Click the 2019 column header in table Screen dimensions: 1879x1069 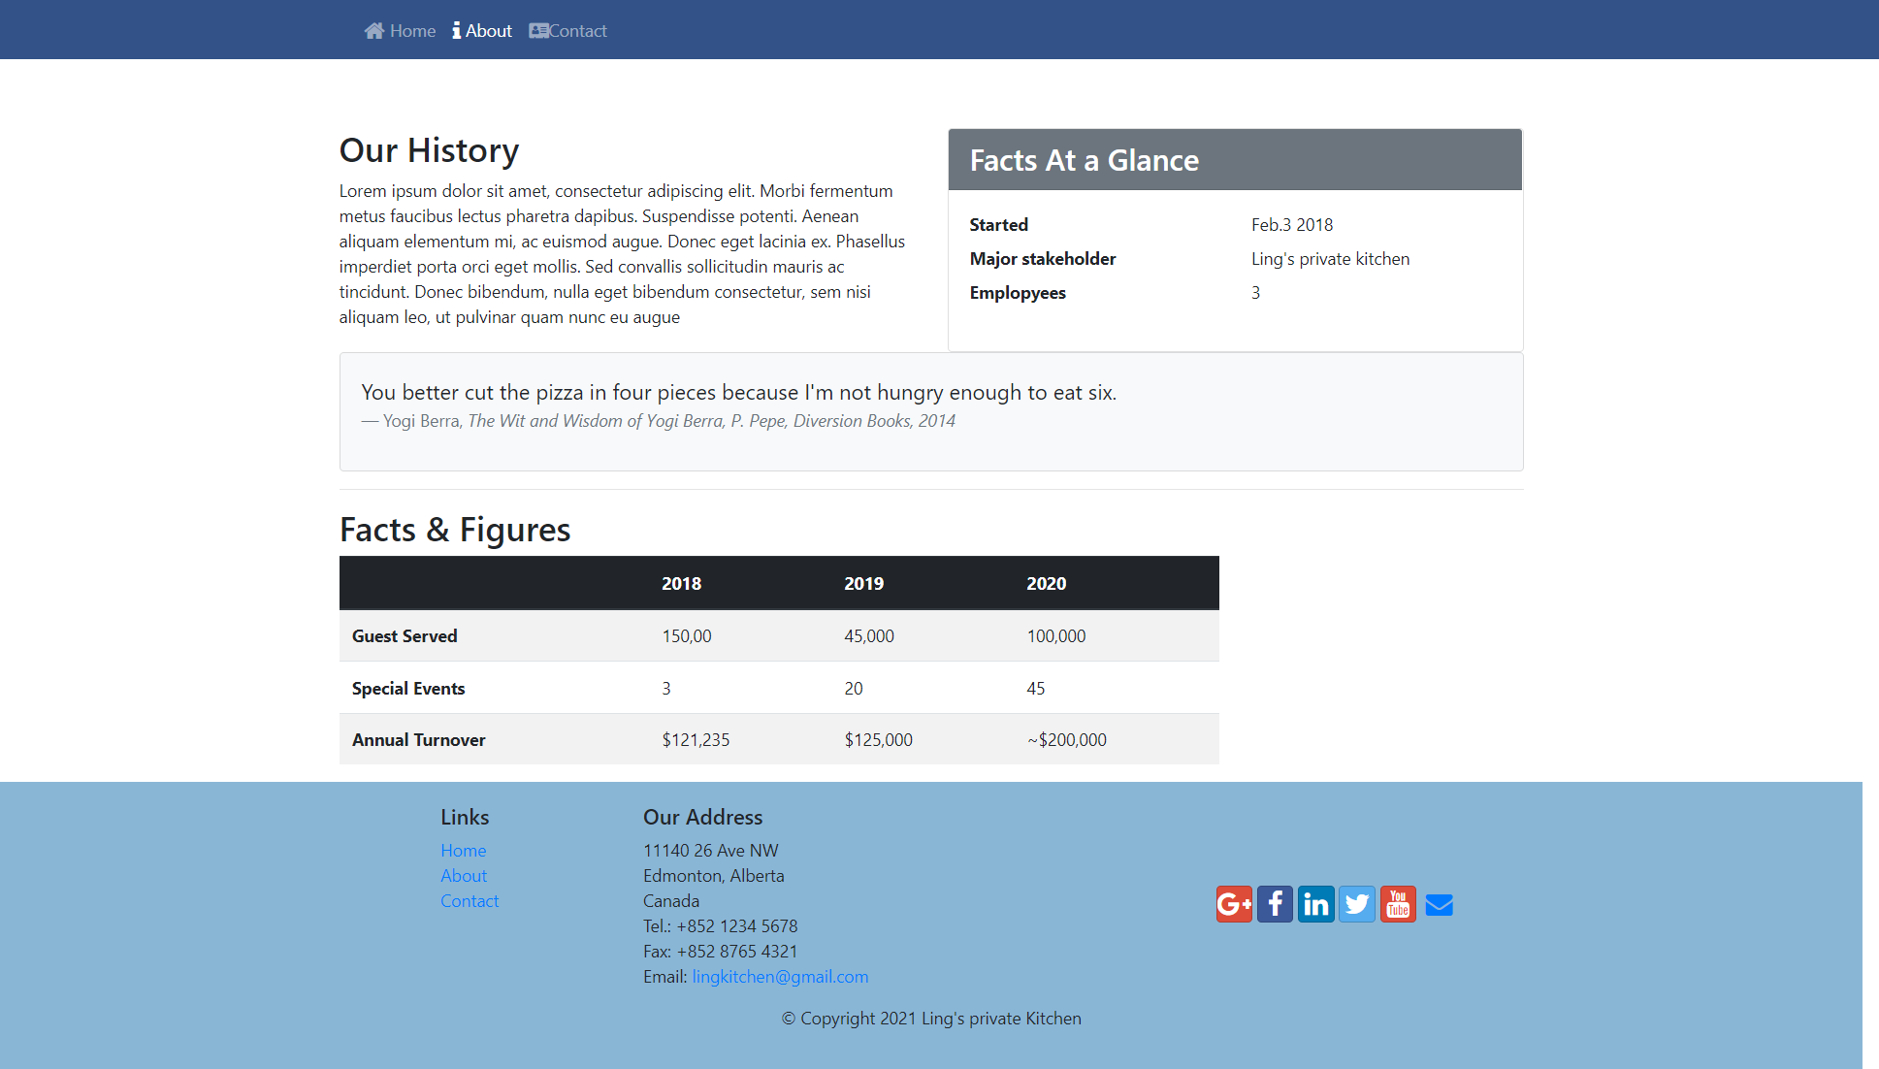(863, 583)
